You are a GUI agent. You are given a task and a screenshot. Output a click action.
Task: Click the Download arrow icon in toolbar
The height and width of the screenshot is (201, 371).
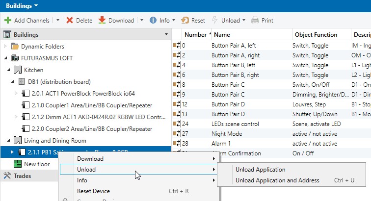(102, 21)
